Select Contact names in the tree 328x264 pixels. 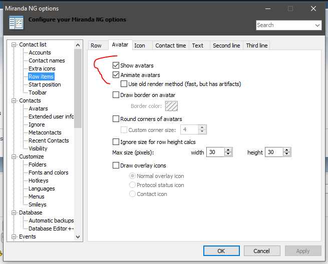[47, 60]
